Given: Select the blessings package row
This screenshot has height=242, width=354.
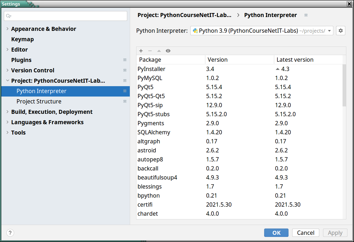Looking at the screenshot, I should 240,186.
